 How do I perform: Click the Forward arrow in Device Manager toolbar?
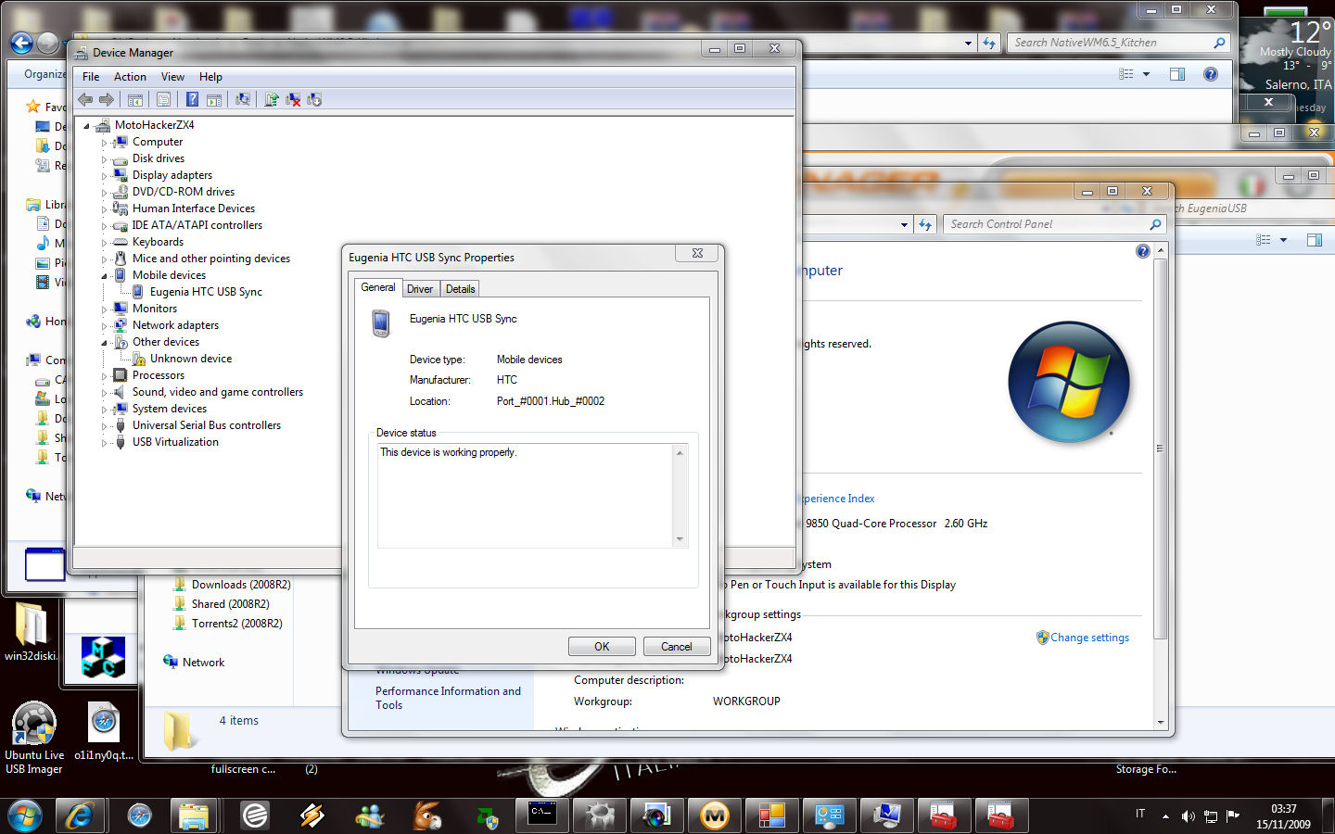[107, 99]
